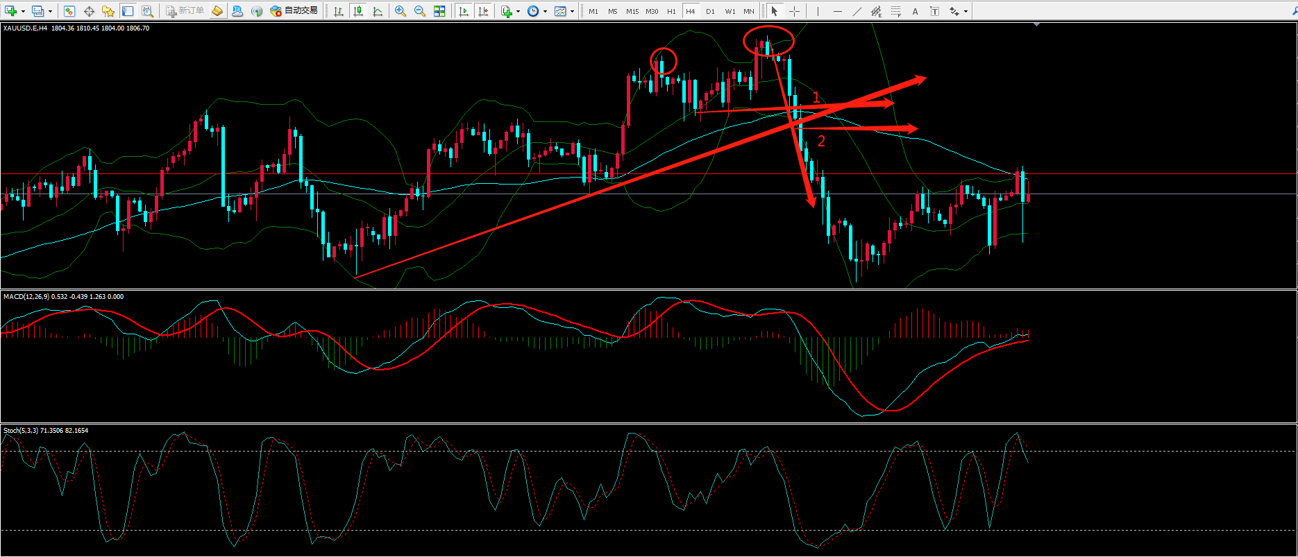
Task: Select the text label drawing tool
Action: point(916,11)
